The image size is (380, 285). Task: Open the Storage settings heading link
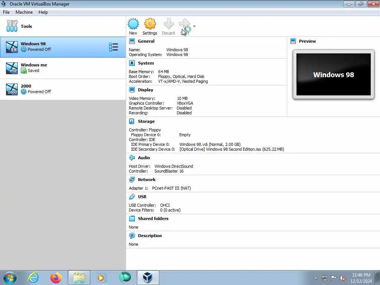coord(146,121)
